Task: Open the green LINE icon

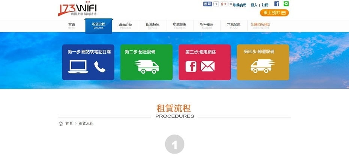Action: point(286,4)
